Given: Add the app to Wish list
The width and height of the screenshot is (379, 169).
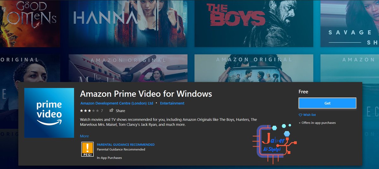Looking at the screenshot, I should [307, 115].
